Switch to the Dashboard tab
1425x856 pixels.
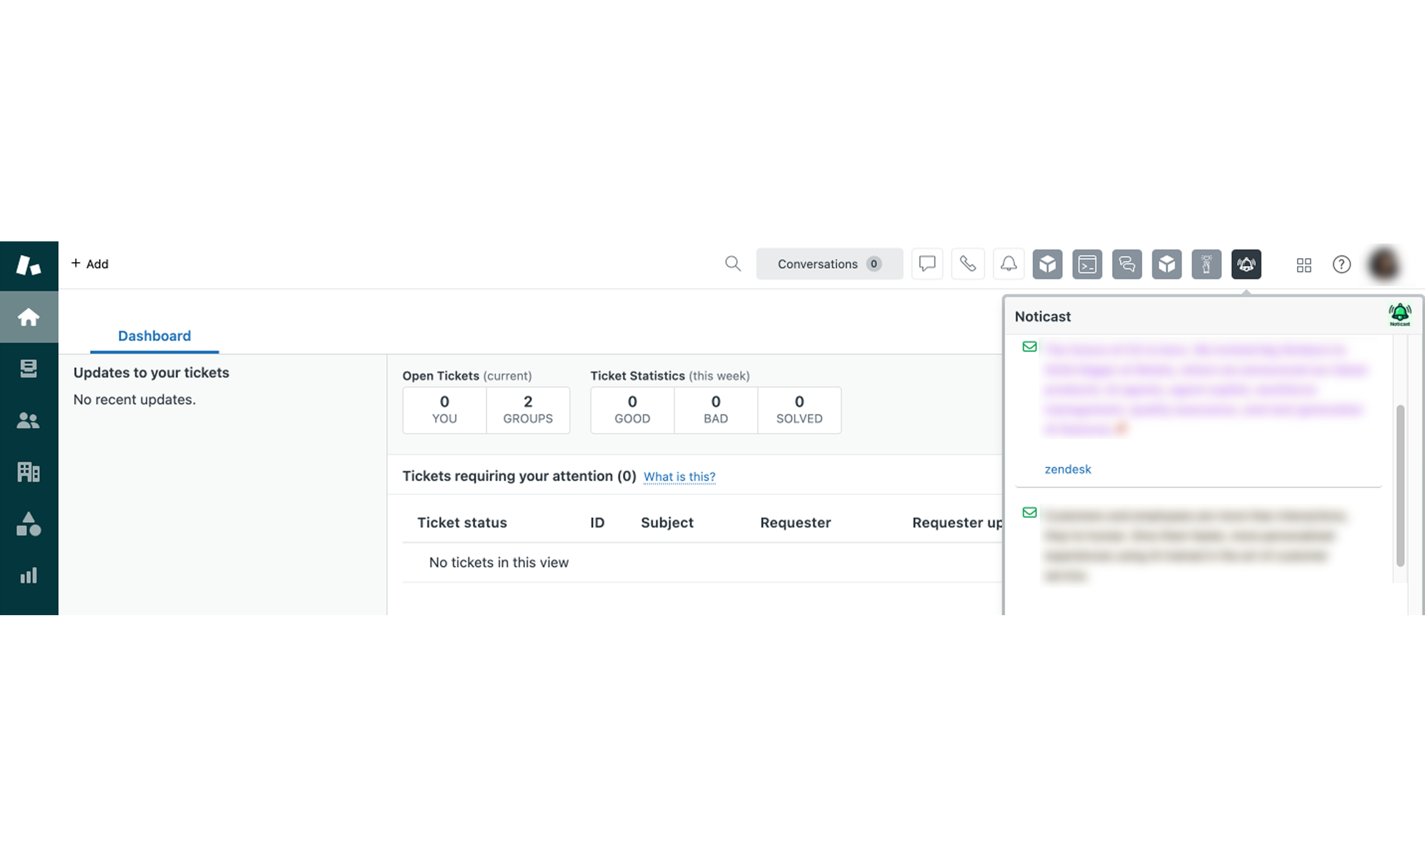(x=154, y=336)
